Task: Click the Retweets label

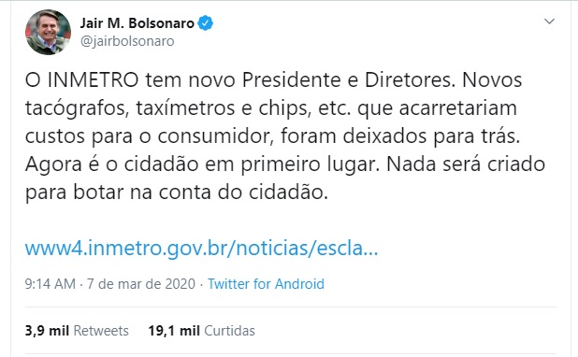Action: click(101, 331)
